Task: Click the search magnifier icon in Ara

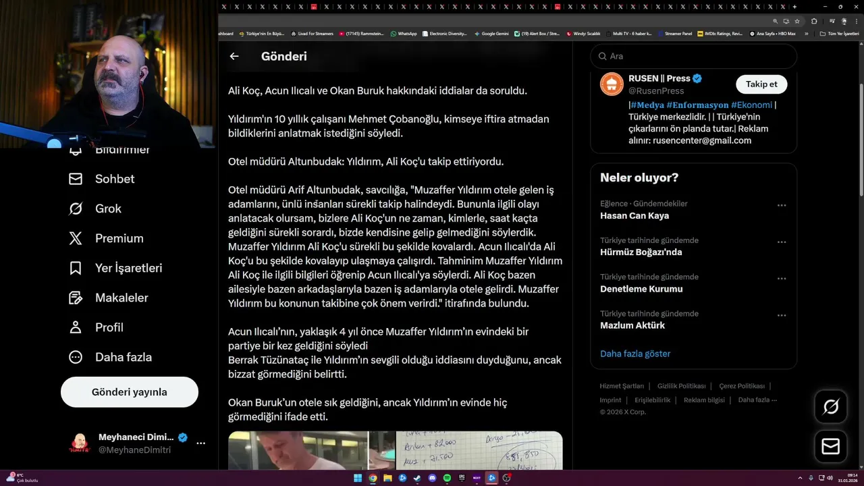Action: pos(601,56)
